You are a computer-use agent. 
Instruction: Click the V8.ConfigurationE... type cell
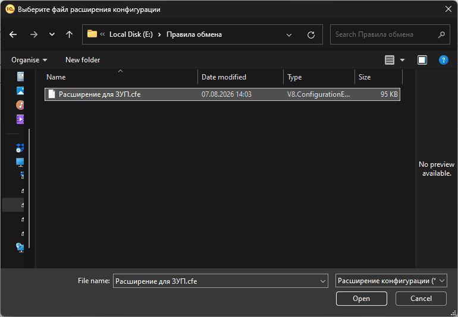pyautogui.click(x=318, y=94)
